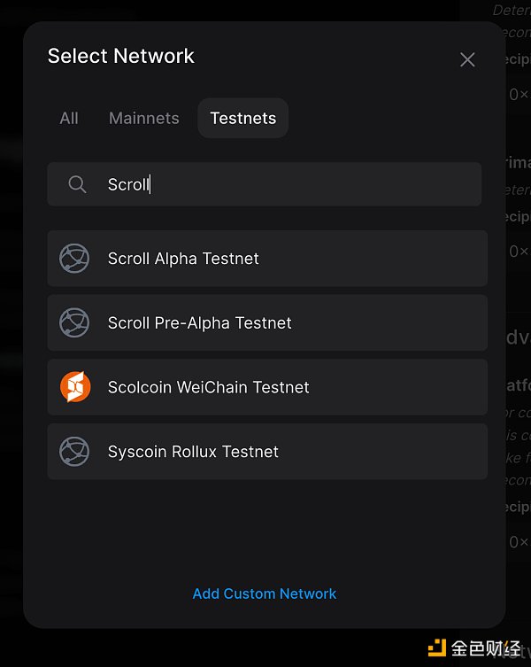Show the All networks tab
This screenshot has height=667, width=531.
click(69, 118)
